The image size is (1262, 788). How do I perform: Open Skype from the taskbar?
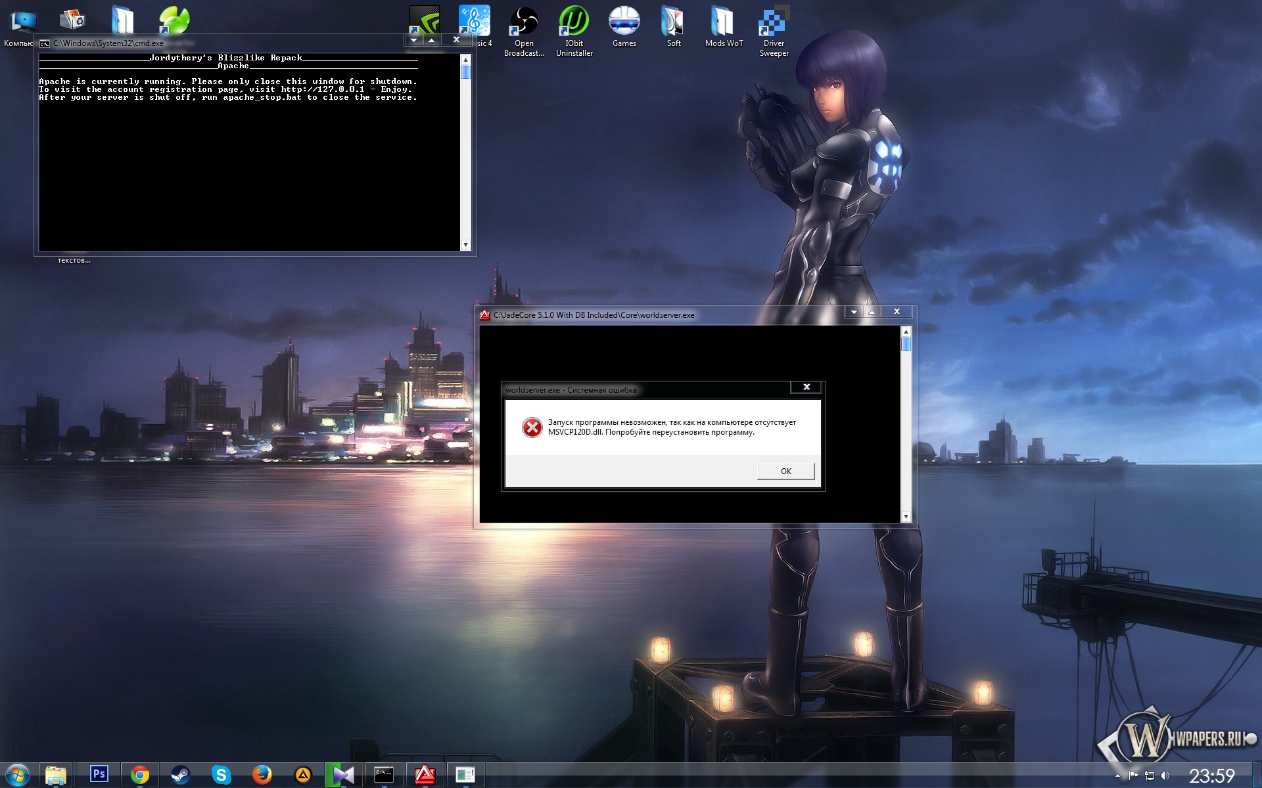221,775
